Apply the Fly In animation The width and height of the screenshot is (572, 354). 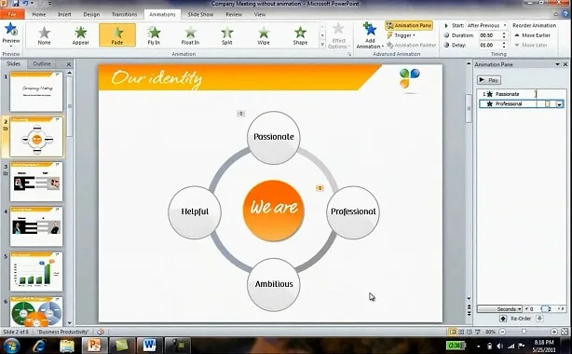[154, 35]
